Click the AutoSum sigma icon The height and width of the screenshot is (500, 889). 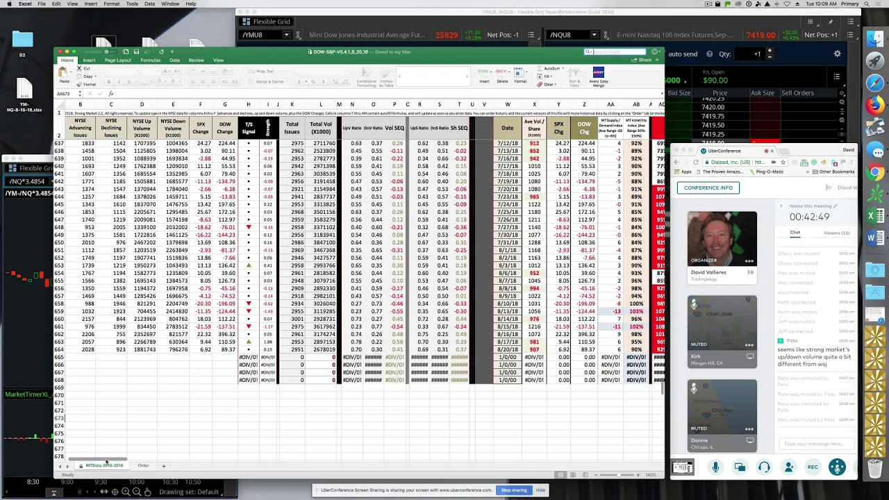[540, 69]
